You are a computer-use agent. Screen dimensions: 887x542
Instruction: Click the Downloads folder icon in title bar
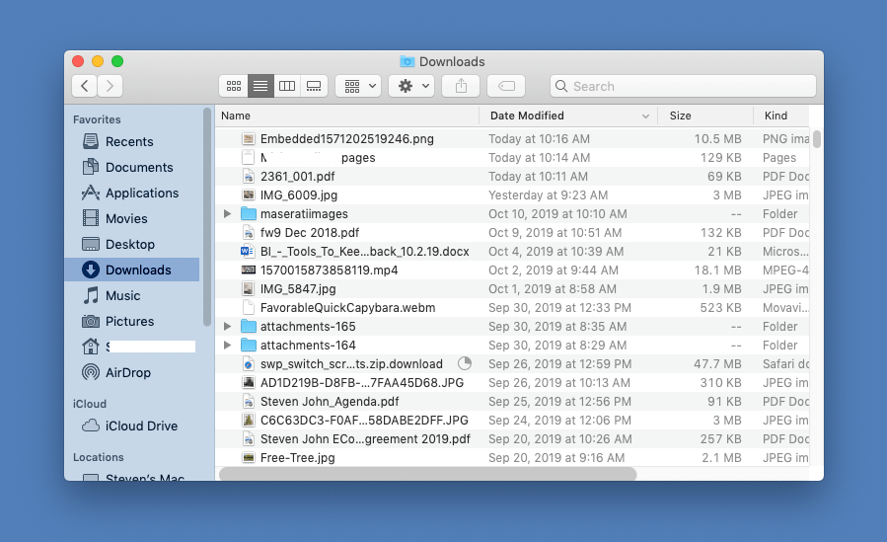[x=407, y=61]
